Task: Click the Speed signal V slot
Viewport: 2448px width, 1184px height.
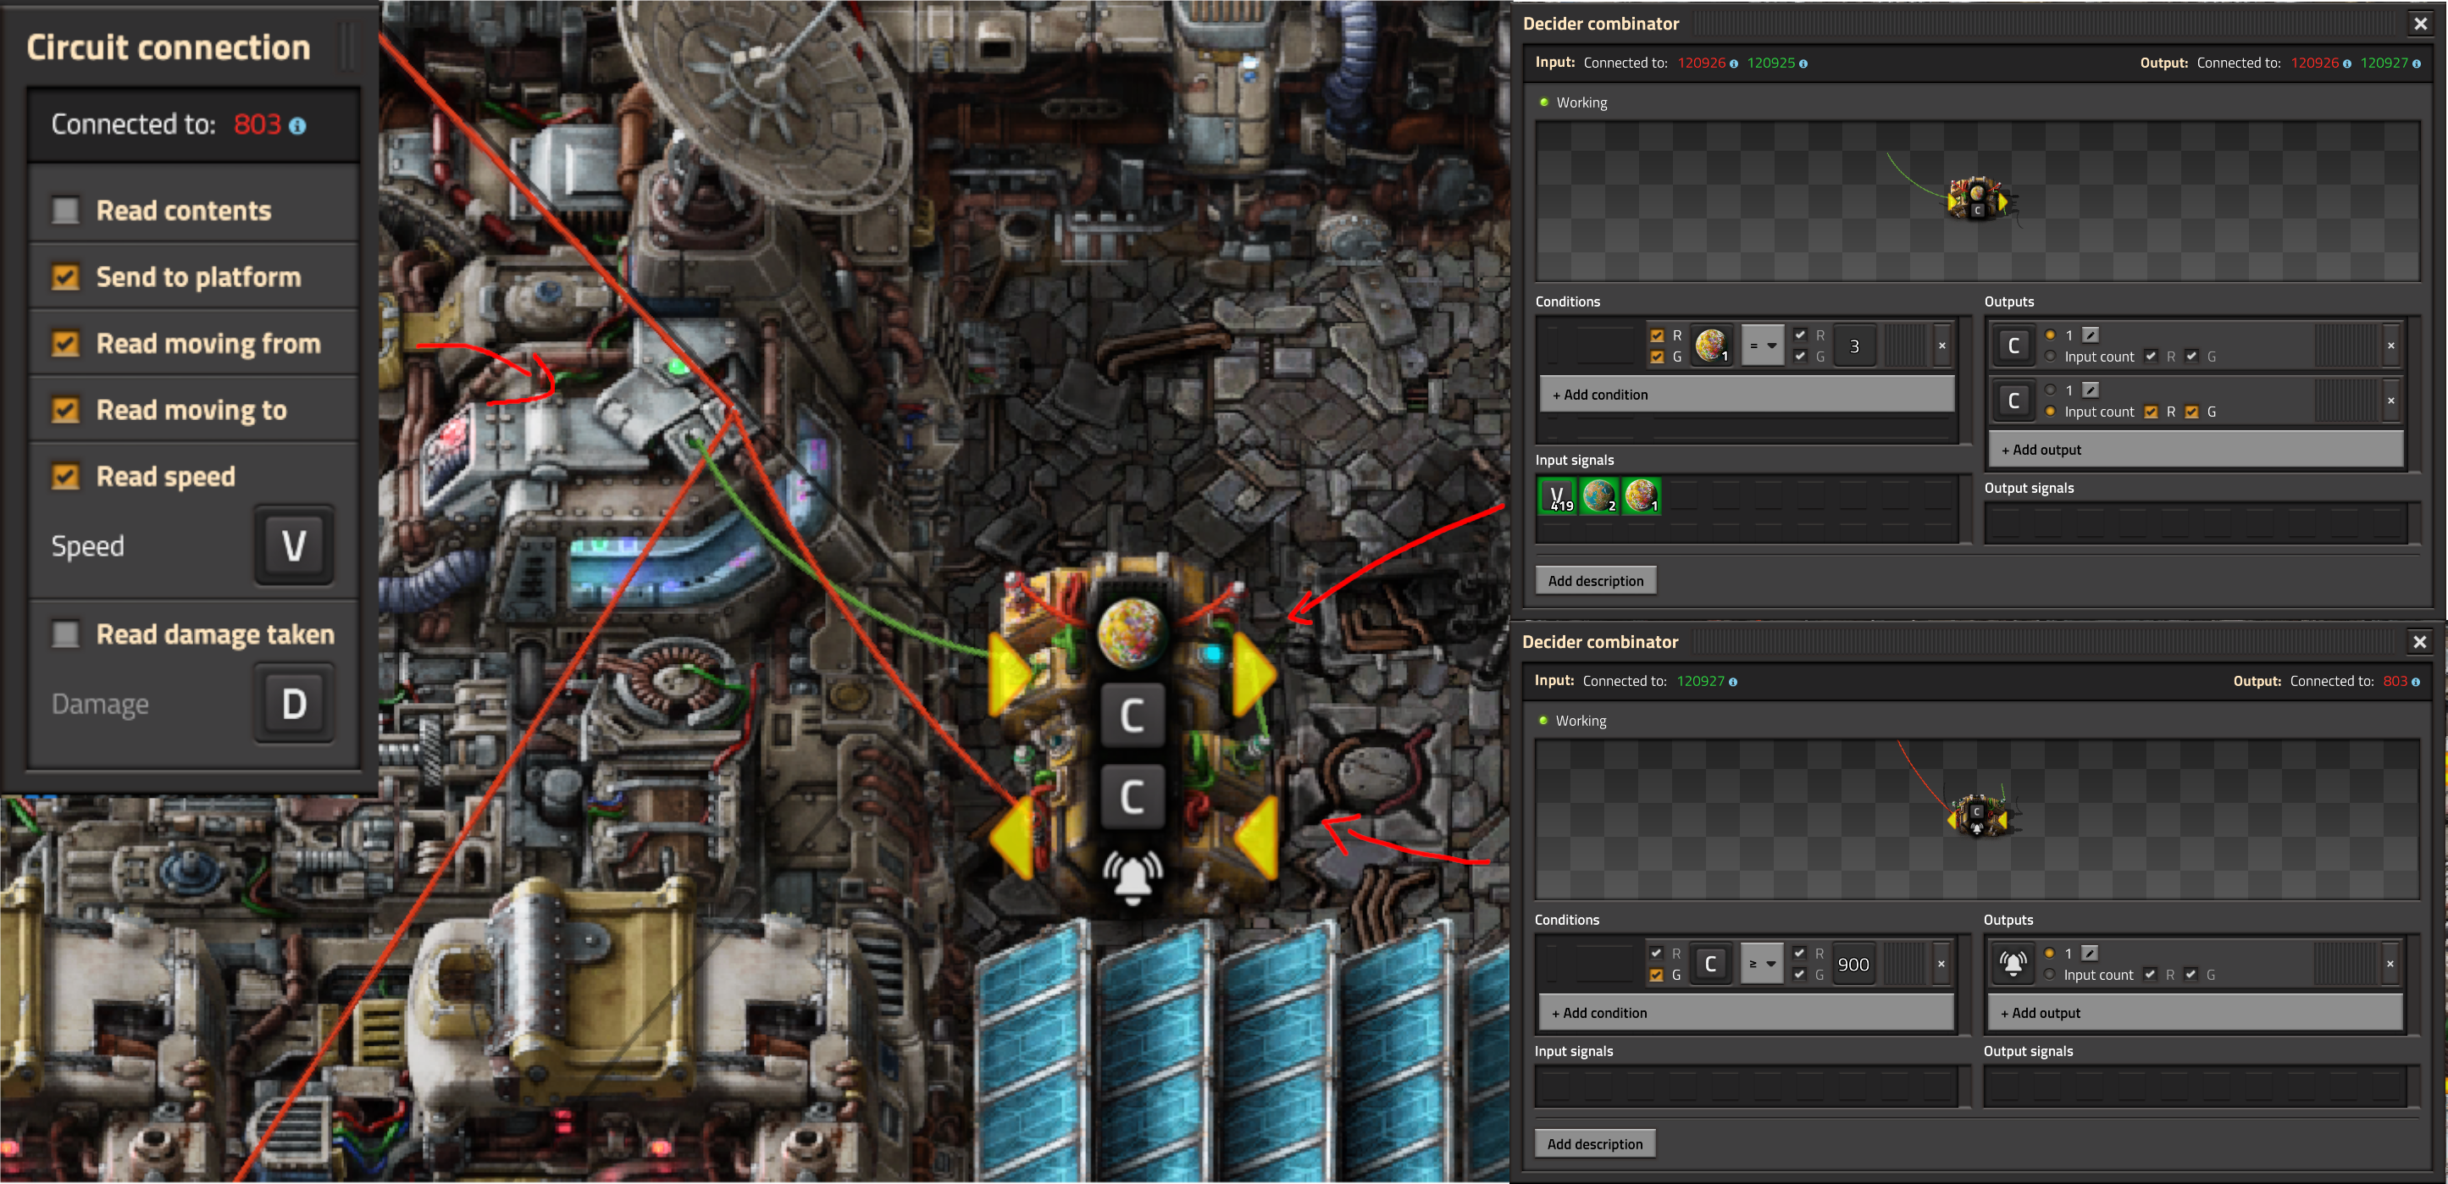Action: click(294, 545)
